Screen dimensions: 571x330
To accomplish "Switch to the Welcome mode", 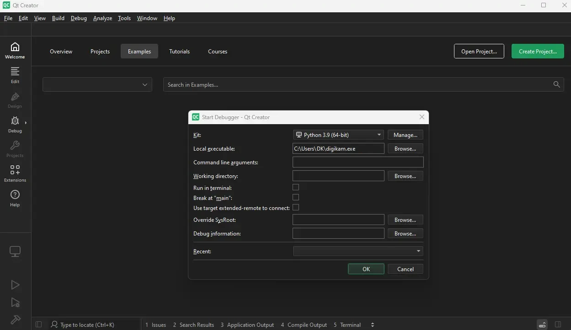I will pyautogui.click(x=15, y=50).
